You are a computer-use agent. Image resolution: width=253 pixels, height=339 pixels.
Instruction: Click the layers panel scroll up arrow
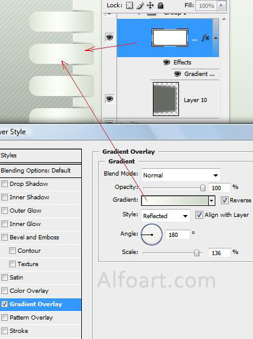pyautogui.click(x=224, y=19)
